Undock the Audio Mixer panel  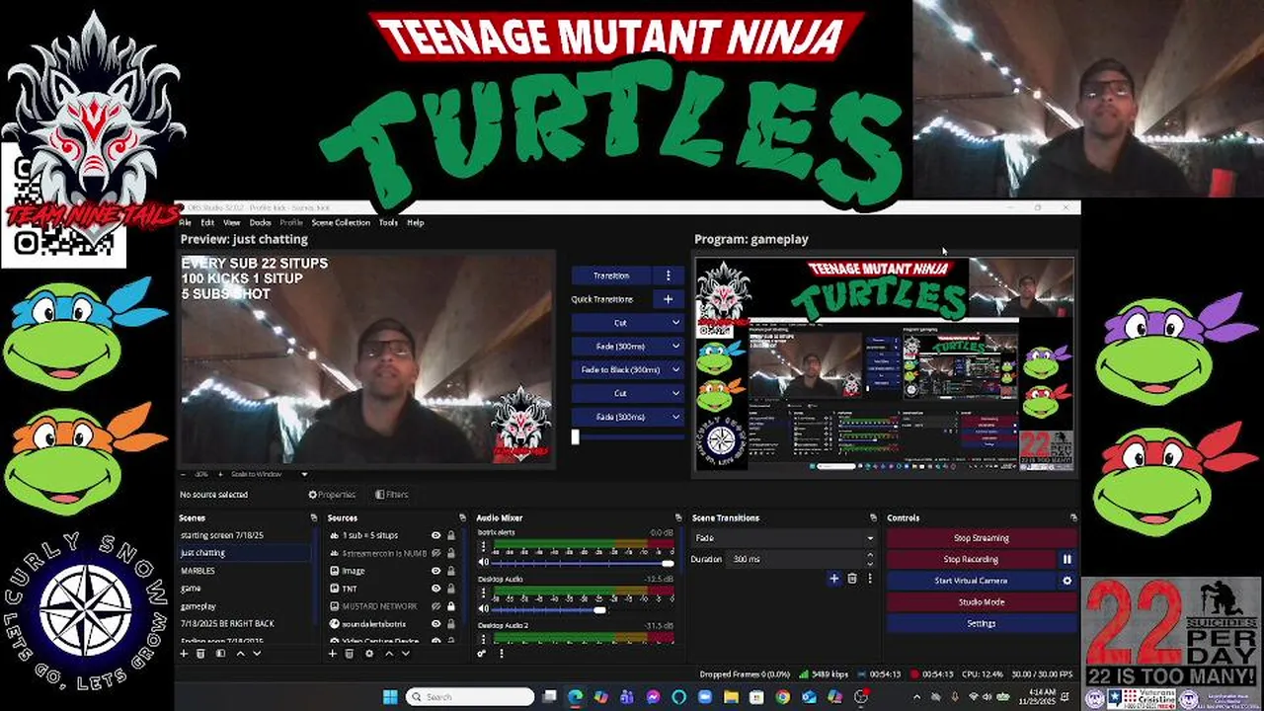point(677,517)
